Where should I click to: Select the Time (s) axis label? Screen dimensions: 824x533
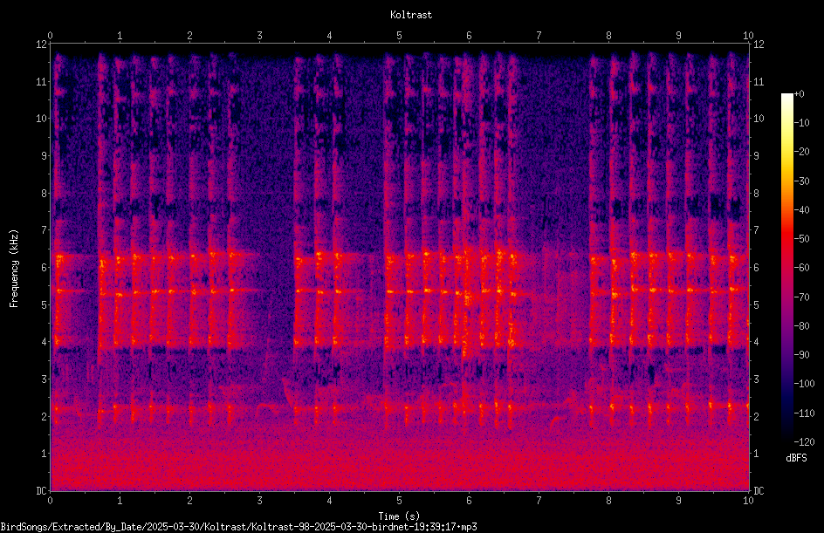pyautogui.click(x=399, y=516)
